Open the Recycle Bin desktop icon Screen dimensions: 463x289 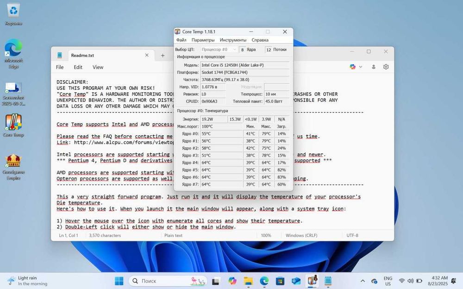pos(13,14)
